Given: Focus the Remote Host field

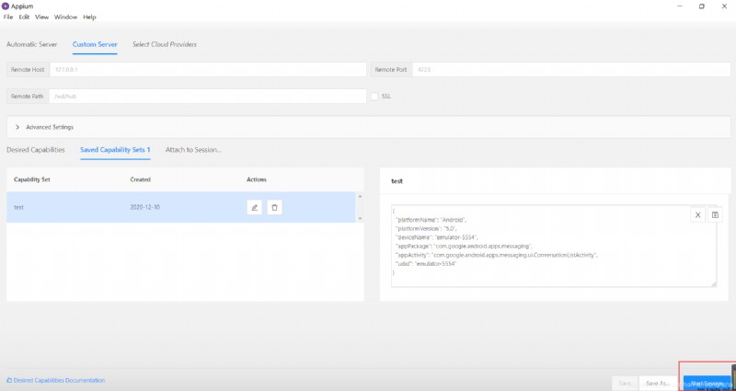Looking at the screenshot, I should [208, 70].
